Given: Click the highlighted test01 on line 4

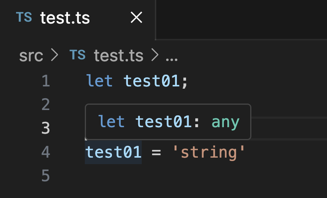Looking at the screenshot, I should coord(113,152).
